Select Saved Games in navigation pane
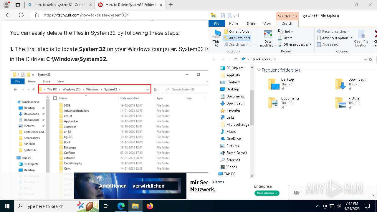 coord(237,153)
